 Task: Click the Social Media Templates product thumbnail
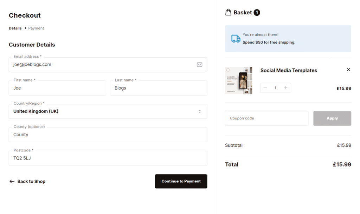click(x=239, y=80)
